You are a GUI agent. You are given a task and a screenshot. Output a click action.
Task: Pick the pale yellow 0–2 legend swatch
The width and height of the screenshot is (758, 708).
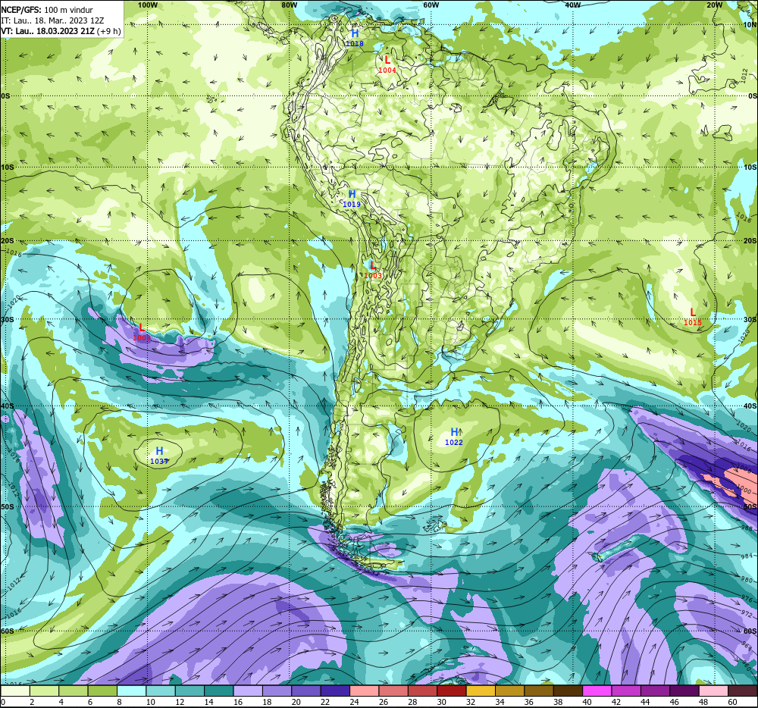(x=15, y=691)
